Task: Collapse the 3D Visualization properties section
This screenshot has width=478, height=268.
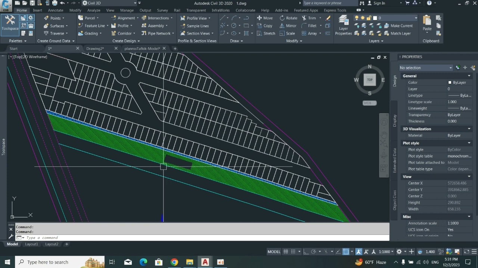Action: pyautogui.click(x=469, y=129)
